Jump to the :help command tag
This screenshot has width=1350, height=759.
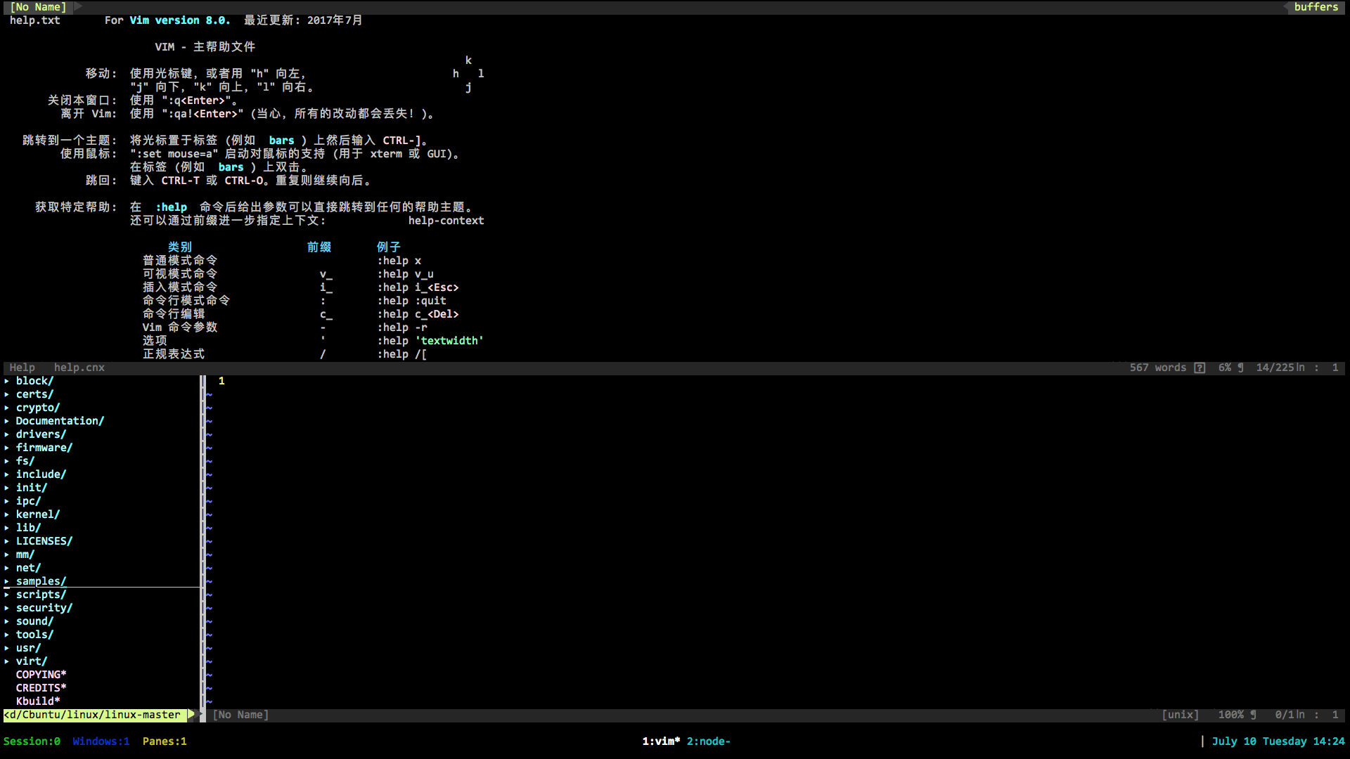click(x=172, y=207)
